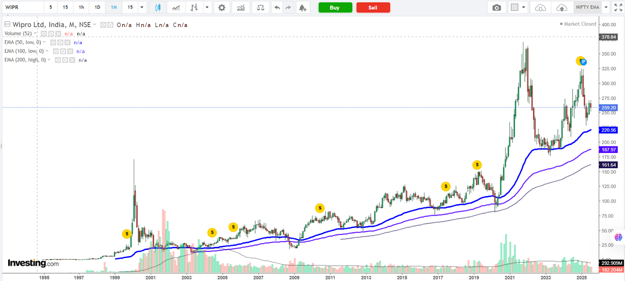Screen dimensions: 625x281
Task: Open settings gear for EMA (200, high, 0)
Action: (x=65, y=60)
